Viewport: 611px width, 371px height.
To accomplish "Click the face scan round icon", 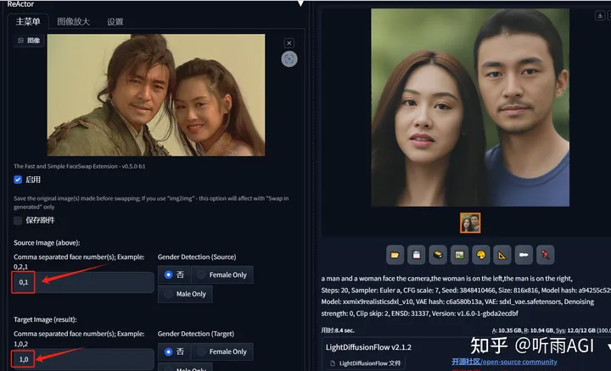I will pos(289,59).
